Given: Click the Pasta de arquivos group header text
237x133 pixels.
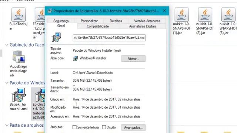Looking at the screenshot, I should tap(27, 125).
